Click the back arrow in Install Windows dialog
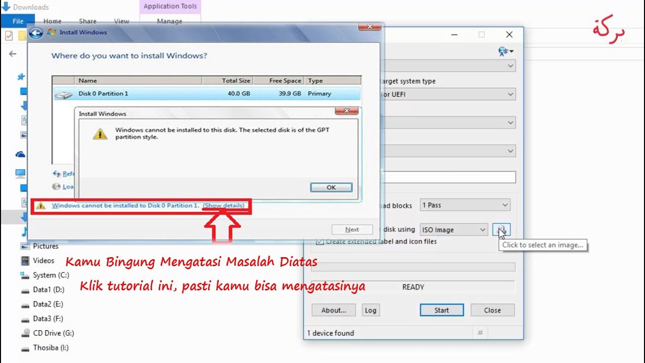 [x=35, y=33]
